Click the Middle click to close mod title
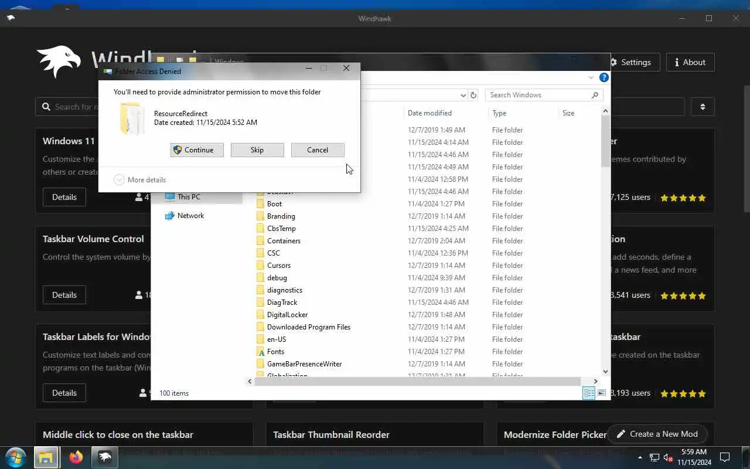Image resolution: width=750 pixels, height=469 pixels. 118,434
